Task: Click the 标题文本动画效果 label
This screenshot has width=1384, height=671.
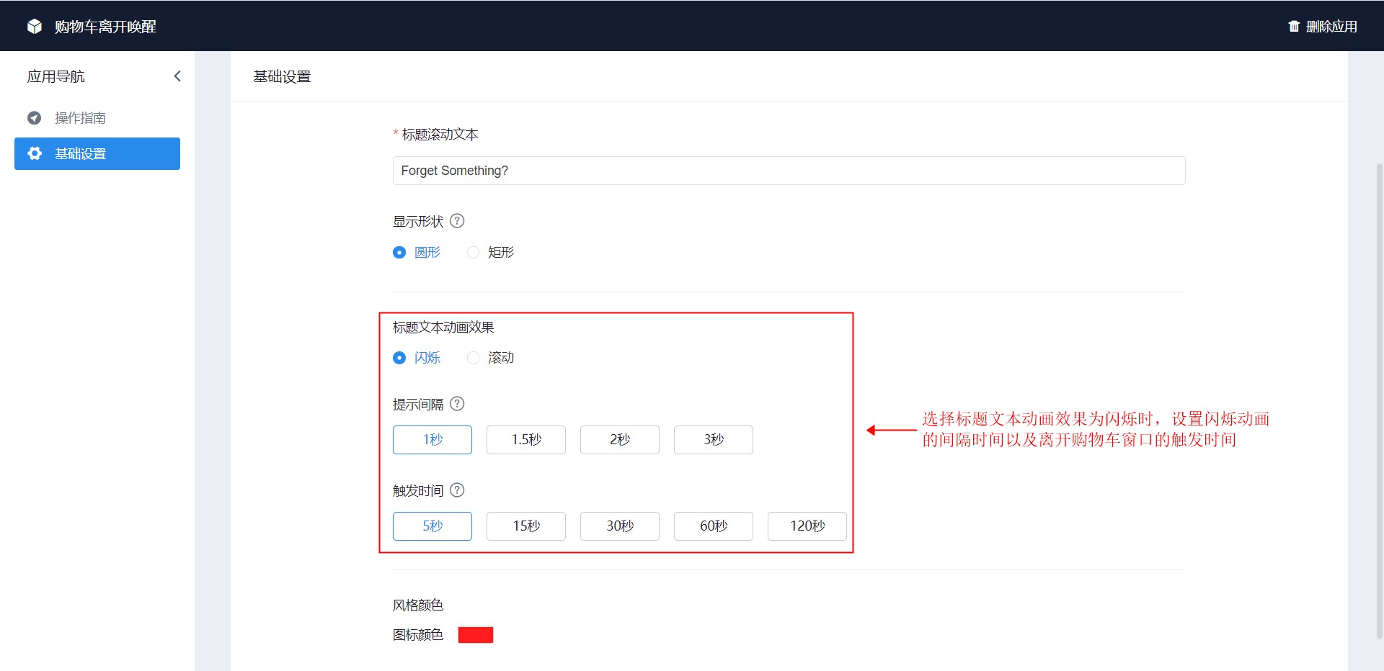Action: point(443,328)
